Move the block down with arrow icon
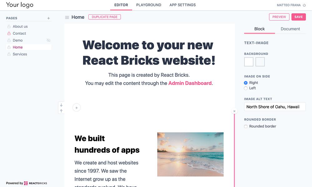The width and height of the screenshot is (312, 187). (x=61, y=105)
